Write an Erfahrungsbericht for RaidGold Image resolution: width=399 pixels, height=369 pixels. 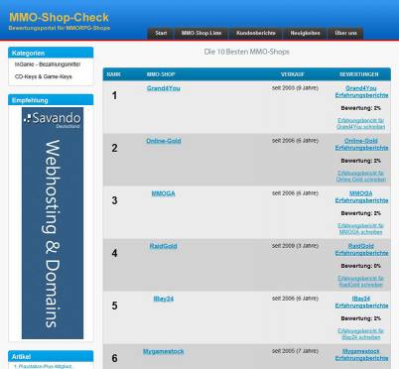point(361,282)
